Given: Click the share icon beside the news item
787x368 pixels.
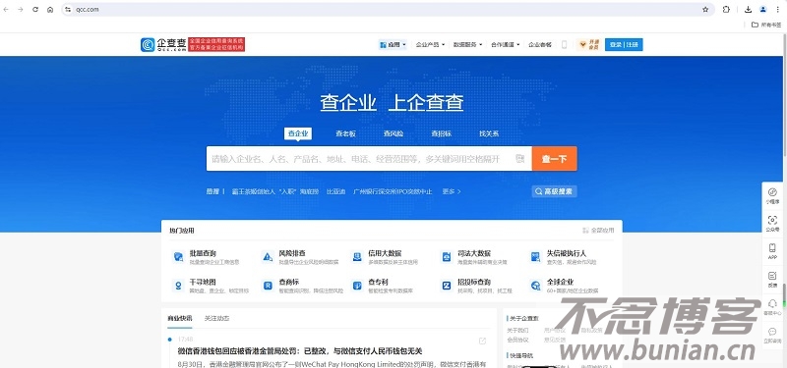Looking at the screenshot, I should 482,341.
